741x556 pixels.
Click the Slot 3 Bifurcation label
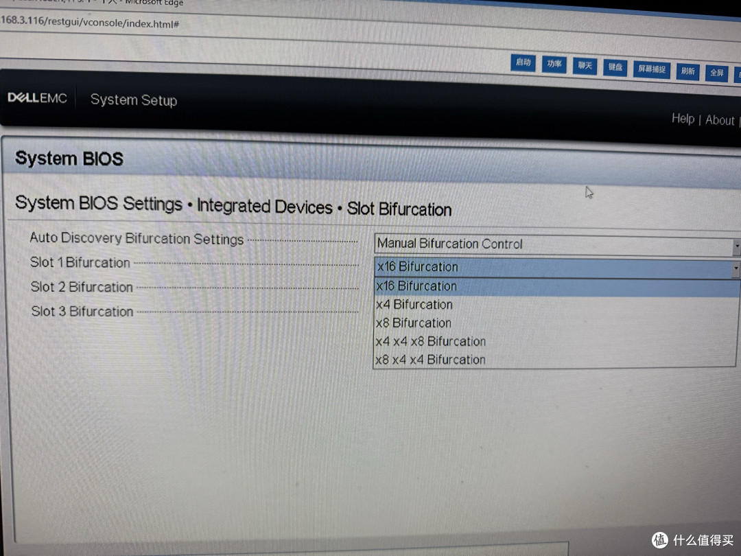(x=82, y=311)
